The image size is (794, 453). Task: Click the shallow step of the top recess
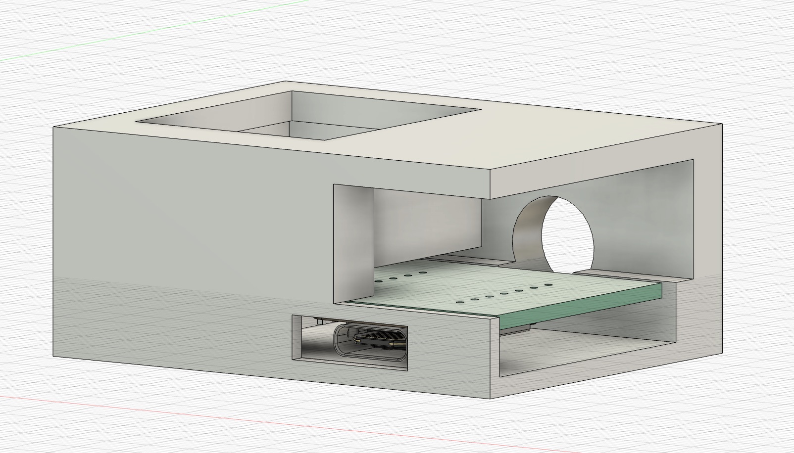(198, 124)
